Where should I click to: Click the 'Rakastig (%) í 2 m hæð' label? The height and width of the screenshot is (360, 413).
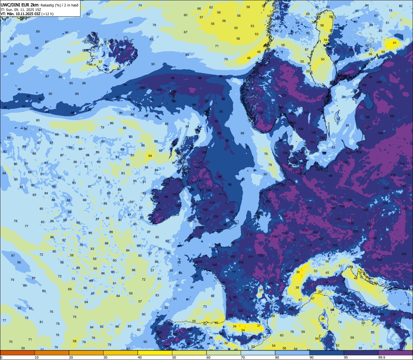59,5
